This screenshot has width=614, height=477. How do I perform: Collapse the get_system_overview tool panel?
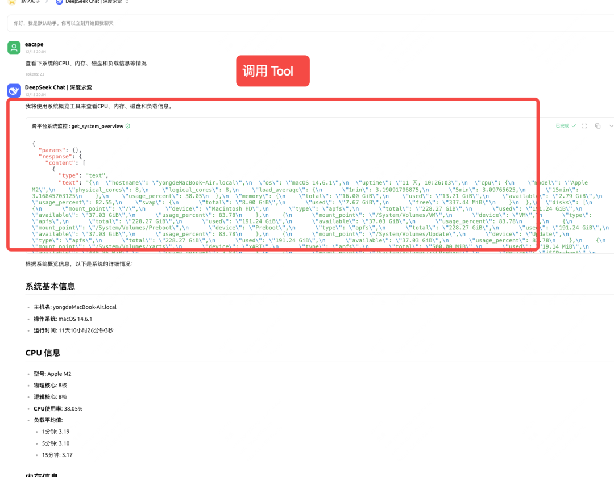[x=611, y=126]
